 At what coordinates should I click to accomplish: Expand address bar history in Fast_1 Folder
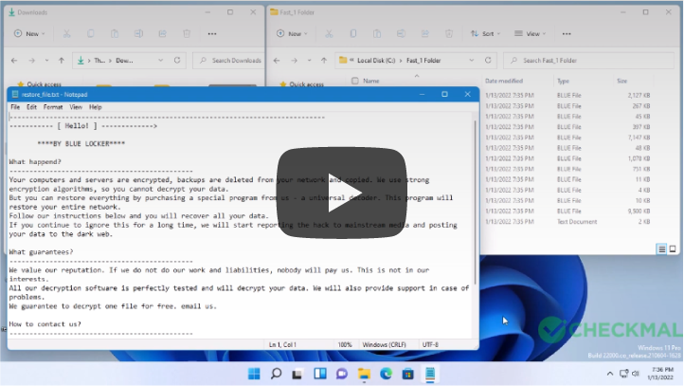(472, 61)
